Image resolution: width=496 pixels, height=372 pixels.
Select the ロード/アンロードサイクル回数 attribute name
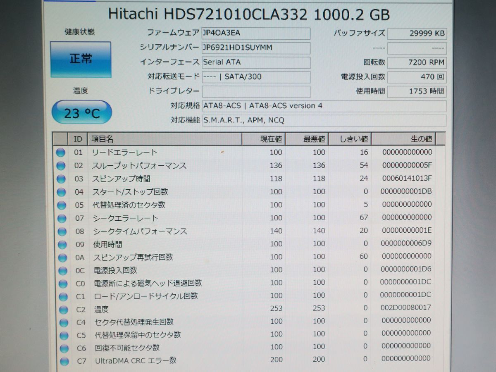[x=146, y=296]
